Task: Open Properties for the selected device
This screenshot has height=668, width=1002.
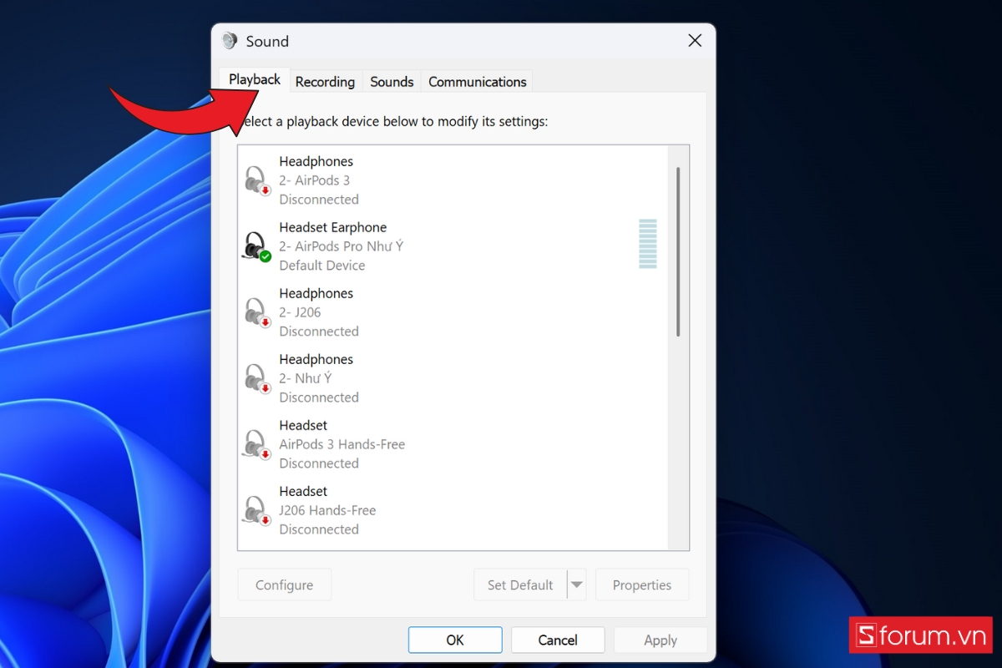Action: point(642,584)
